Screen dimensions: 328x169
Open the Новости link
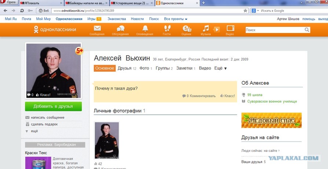(x=138, y=19)
